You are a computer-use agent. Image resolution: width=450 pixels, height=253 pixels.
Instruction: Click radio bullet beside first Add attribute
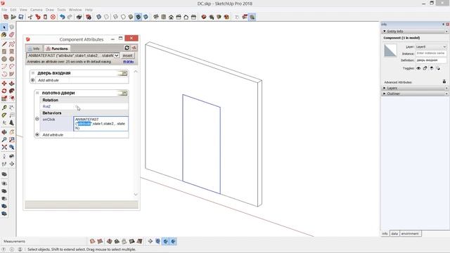pos(33,80)
